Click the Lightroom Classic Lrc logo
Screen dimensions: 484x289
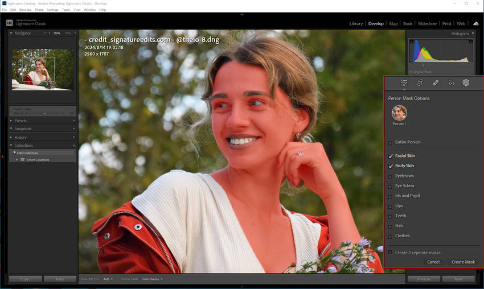coord(10,23)
